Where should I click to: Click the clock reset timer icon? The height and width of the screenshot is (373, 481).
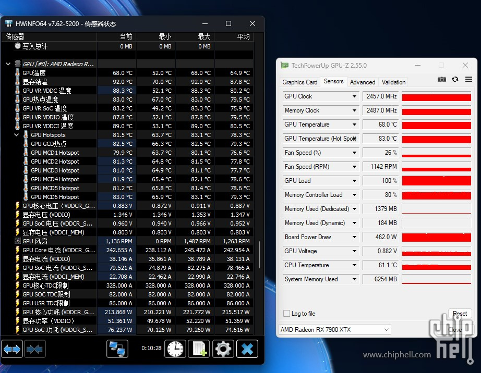click(175, 349)
